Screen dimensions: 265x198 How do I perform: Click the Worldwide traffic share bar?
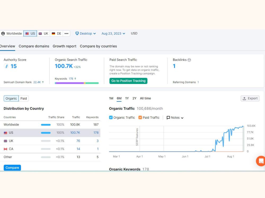pyautogui.click(x=46, y=125)
